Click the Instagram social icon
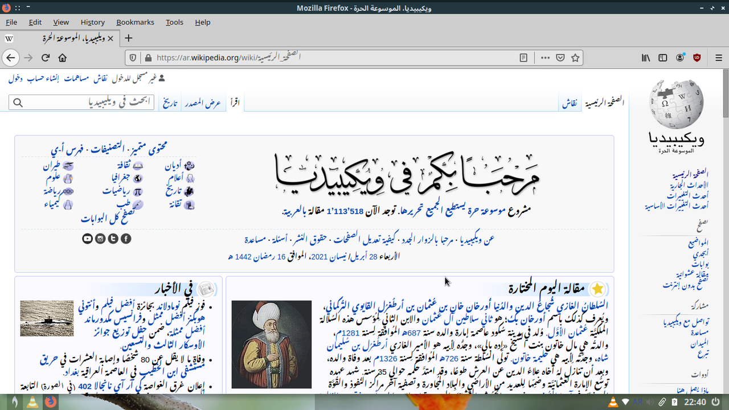Screen dimensions: 729x410 tap(100, 239)
